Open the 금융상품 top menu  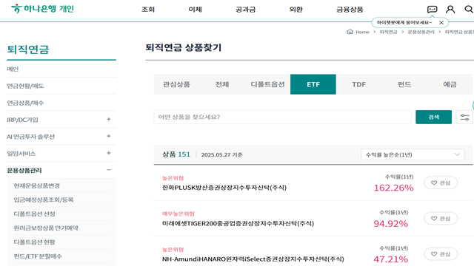click(350, 10)
